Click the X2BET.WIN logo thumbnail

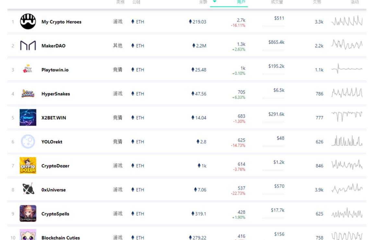(x=28, y=118)
